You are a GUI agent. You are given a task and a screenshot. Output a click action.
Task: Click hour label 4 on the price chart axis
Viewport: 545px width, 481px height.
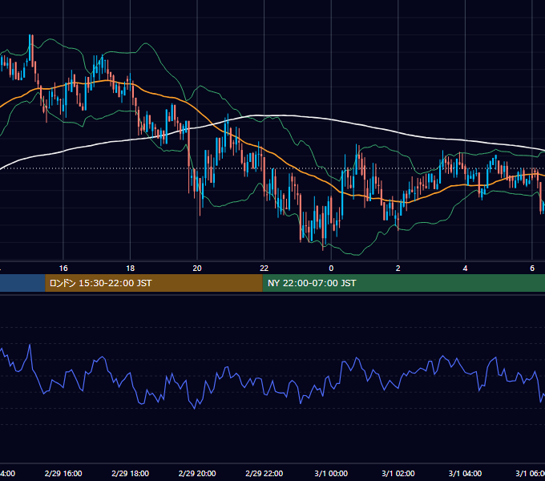pos(465,269)
